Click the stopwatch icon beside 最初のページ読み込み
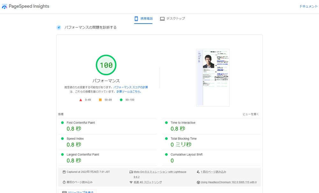 (x=64, y=182)
